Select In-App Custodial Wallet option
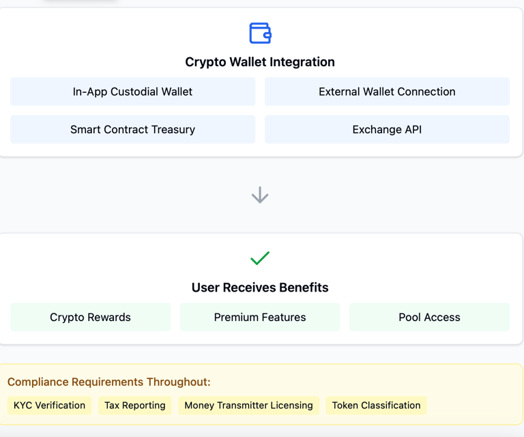The width and height of the screenshot is (524, 437). click(x=132, y=91)
